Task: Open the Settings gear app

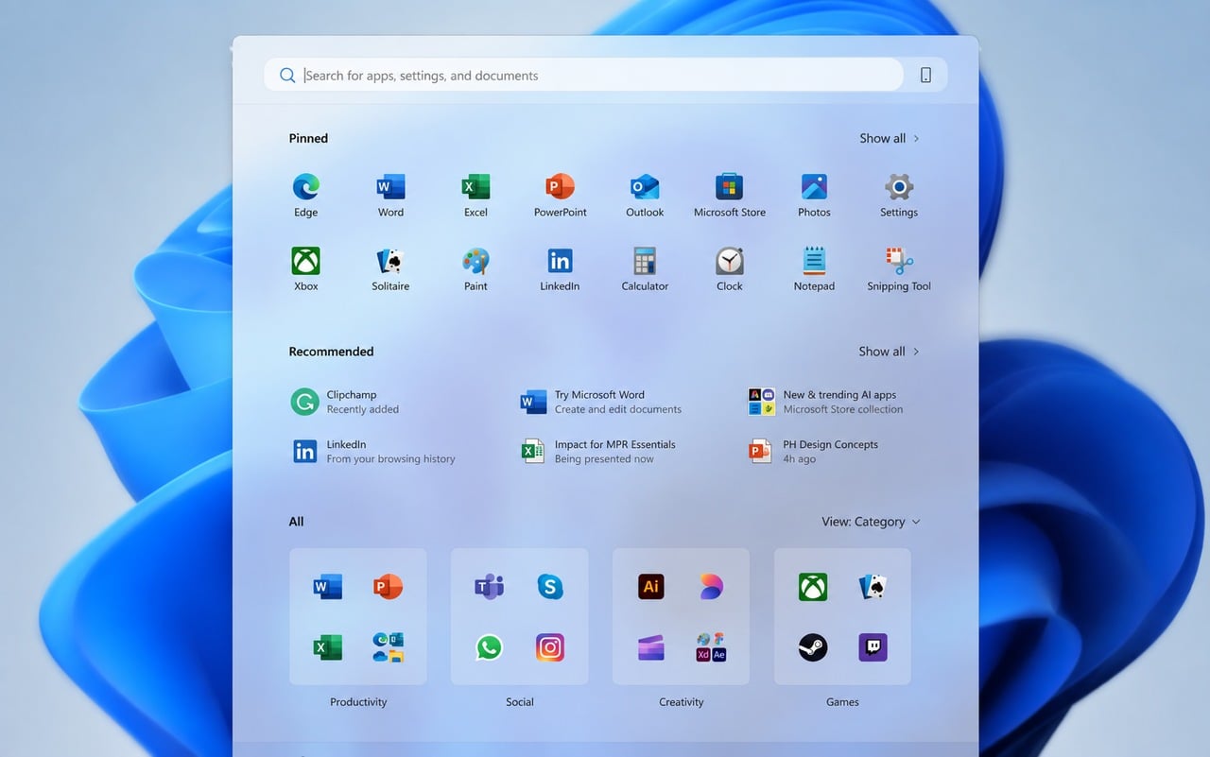Action: tap(899, 195)
